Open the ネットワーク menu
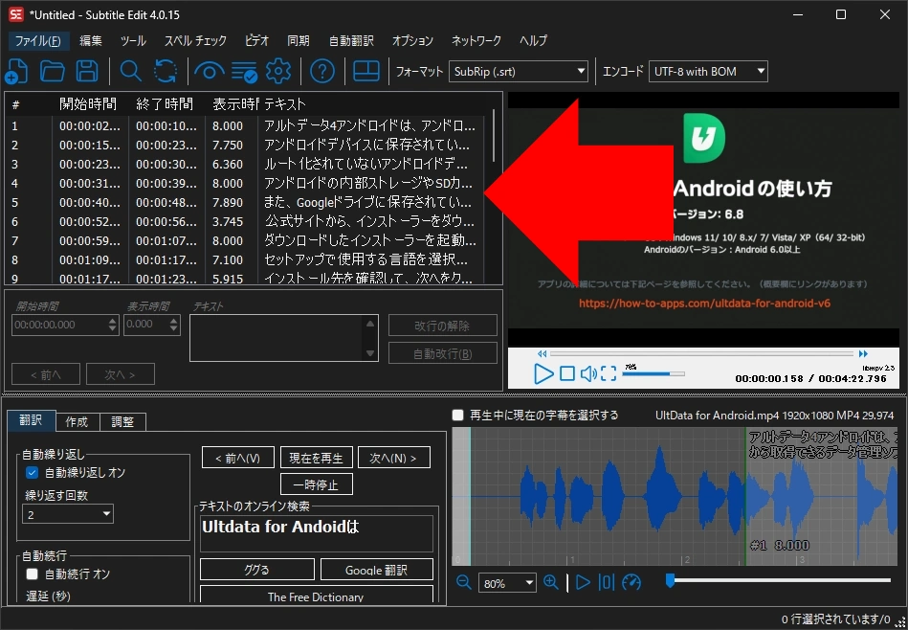The height and width of the screenshot is (630, 908). (x=476, y=40)
